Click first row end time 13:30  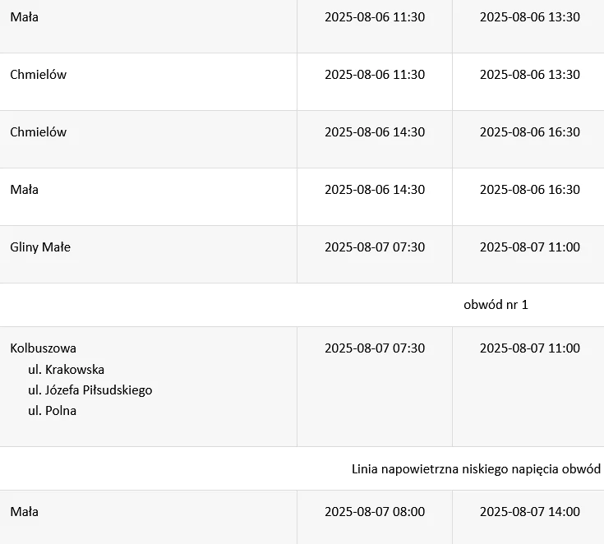pos(530,17)
